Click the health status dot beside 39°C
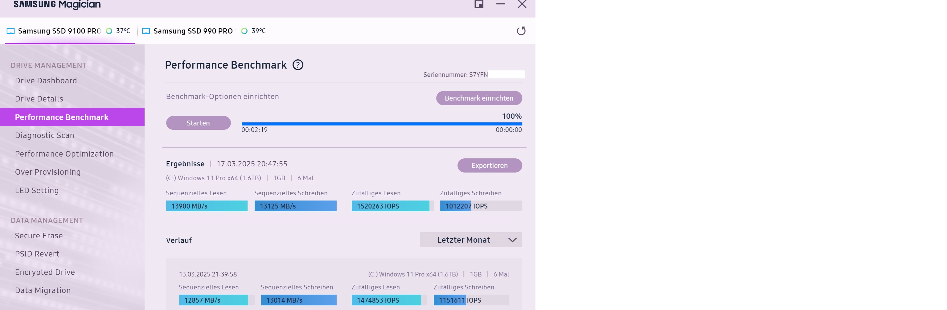The width and height of the screenshot is (947, 310). [x=244, y=31]
